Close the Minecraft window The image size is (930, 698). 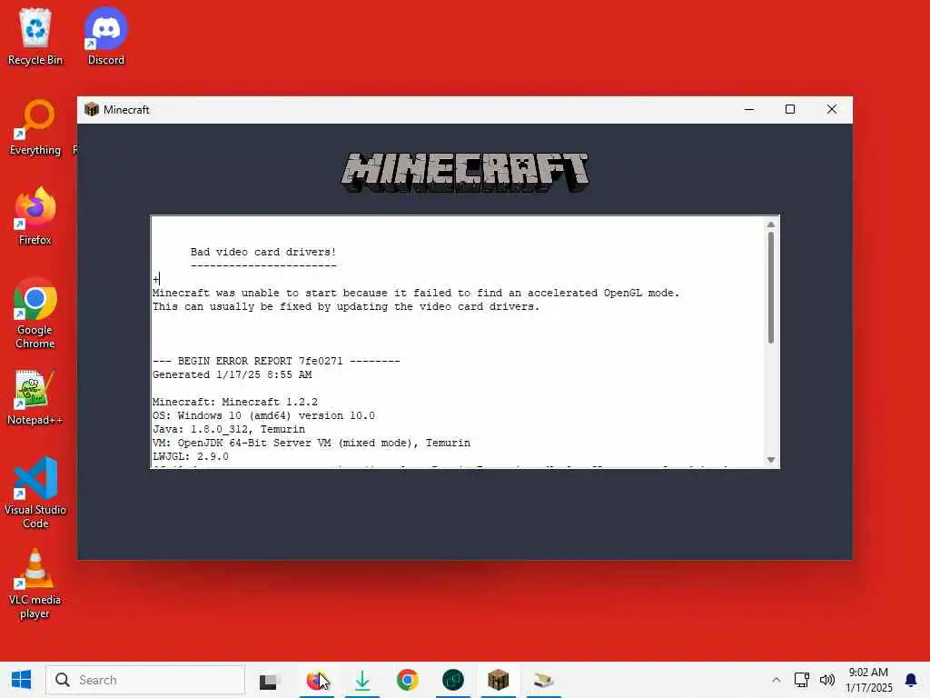[x=832, y=109]
